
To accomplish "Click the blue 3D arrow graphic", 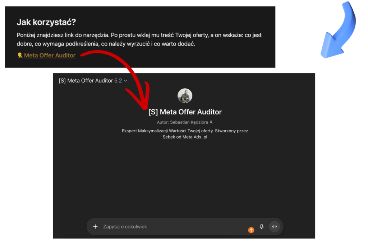I will tap(338, 30).
